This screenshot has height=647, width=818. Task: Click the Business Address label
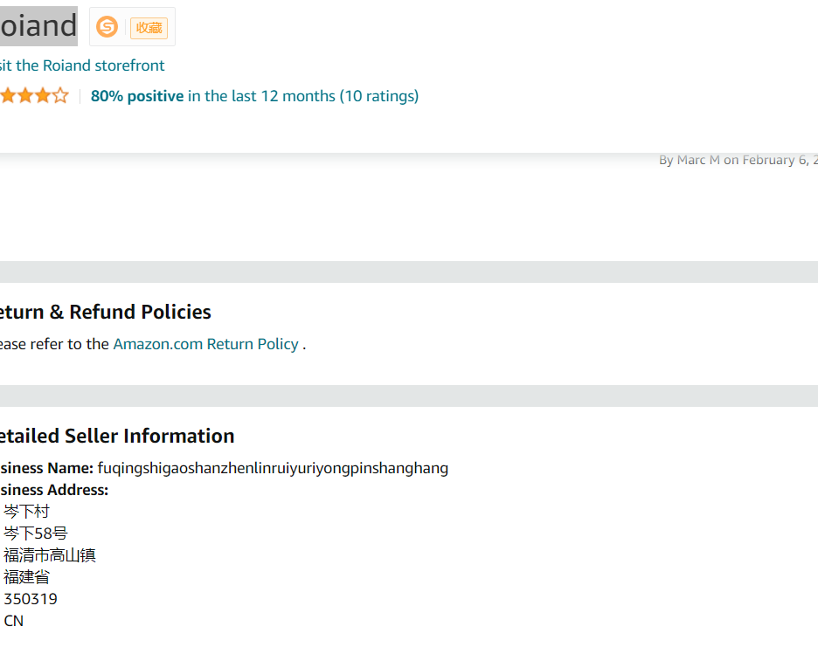(54, 490)
